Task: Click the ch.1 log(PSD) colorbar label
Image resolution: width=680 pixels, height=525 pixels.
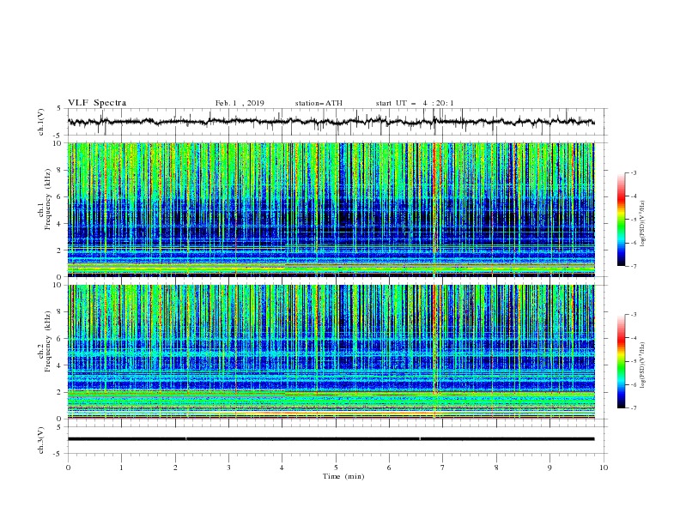Action: click(643, 224)
